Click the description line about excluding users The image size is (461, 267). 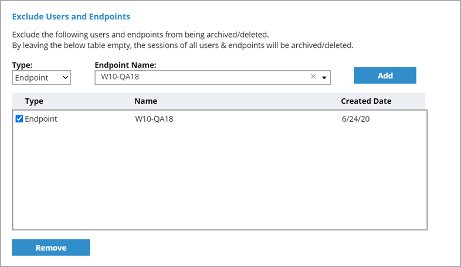tap(140, 35)
